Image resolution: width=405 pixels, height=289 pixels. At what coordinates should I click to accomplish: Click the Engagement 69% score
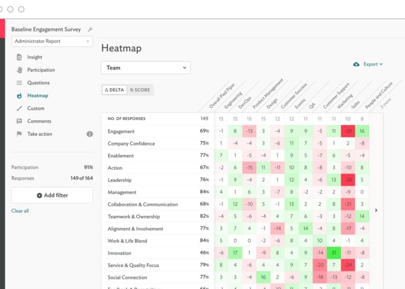tap(204, 131)
